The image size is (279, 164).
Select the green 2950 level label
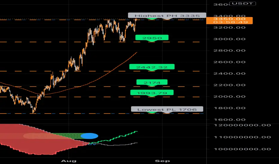152,38
